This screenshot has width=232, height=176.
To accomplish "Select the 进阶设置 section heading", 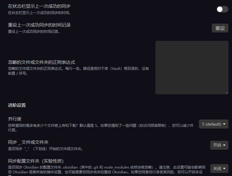I will (17, 105).
